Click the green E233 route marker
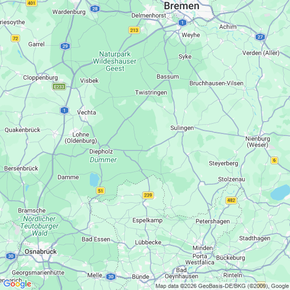This screenshot has width=290, height=290. [x=59, y=87]
